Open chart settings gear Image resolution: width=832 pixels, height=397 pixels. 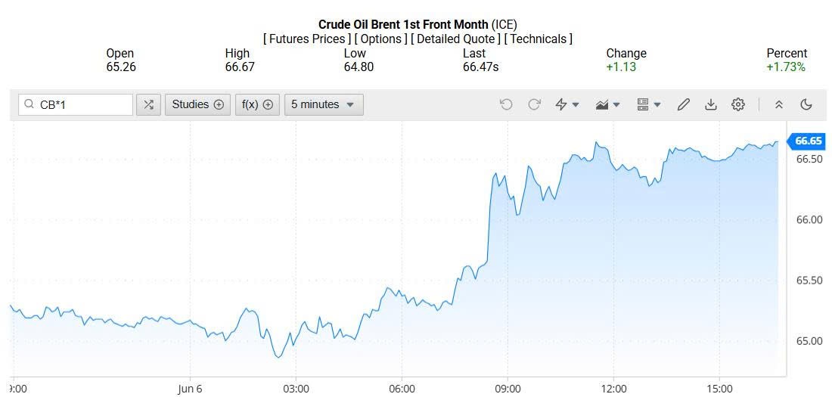738,104
